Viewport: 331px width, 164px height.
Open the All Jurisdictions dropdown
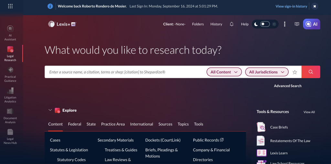click(x=267, y=72)
